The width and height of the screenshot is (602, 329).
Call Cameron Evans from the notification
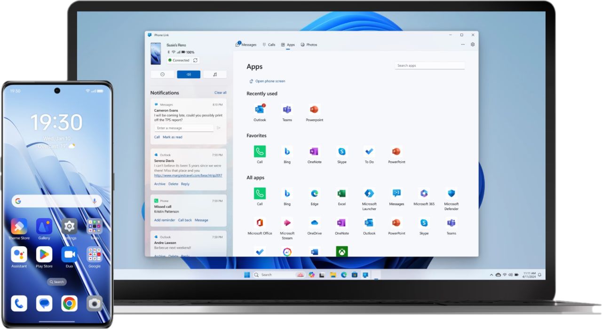(157, 137)
